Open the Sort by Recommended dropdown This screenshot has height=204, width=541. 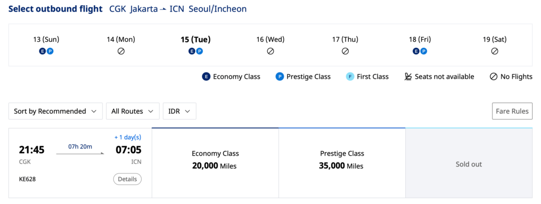(x=55, y=111)
